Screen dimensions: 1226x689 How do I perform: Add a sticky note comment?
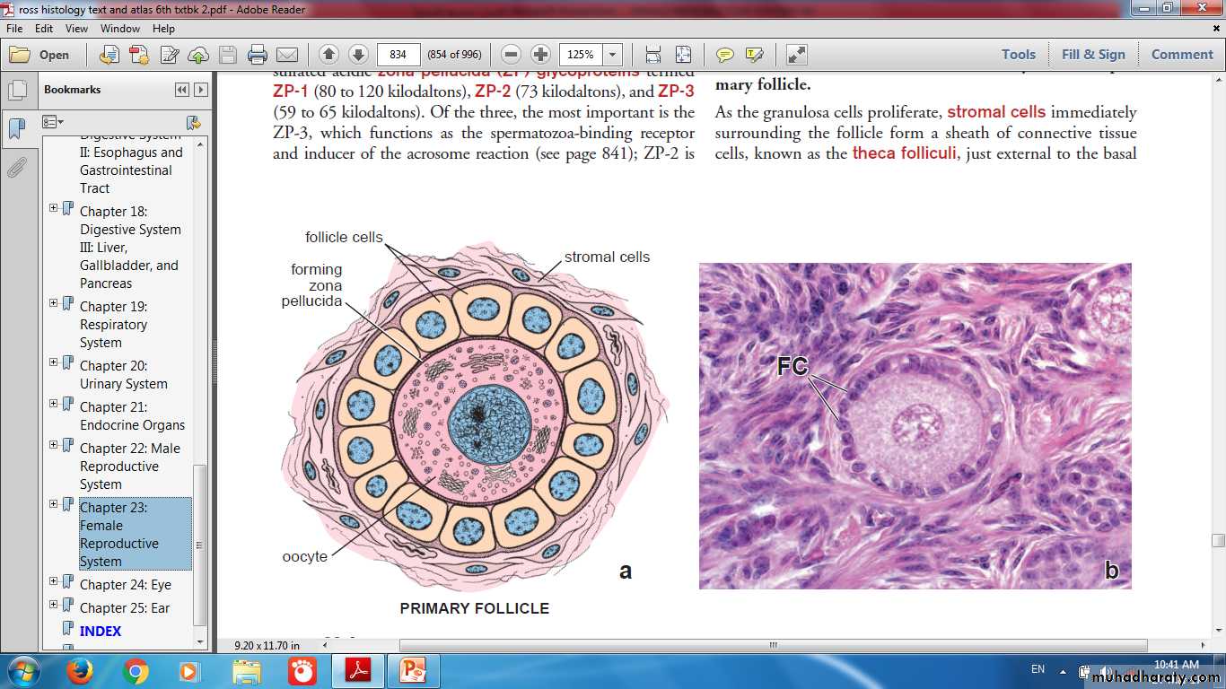coord(724,55)
